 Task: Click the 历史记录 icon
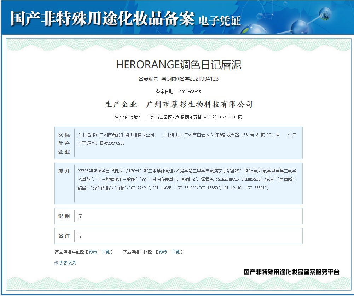pyautogui.click(x=56, y=263)
